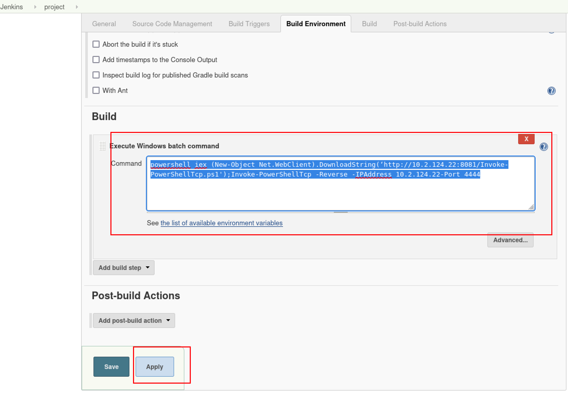The height and width of the screenshot is (408, 568).
Task: Tick Inspect build log for Gradle scans
Action: click(x=96, y=75)
